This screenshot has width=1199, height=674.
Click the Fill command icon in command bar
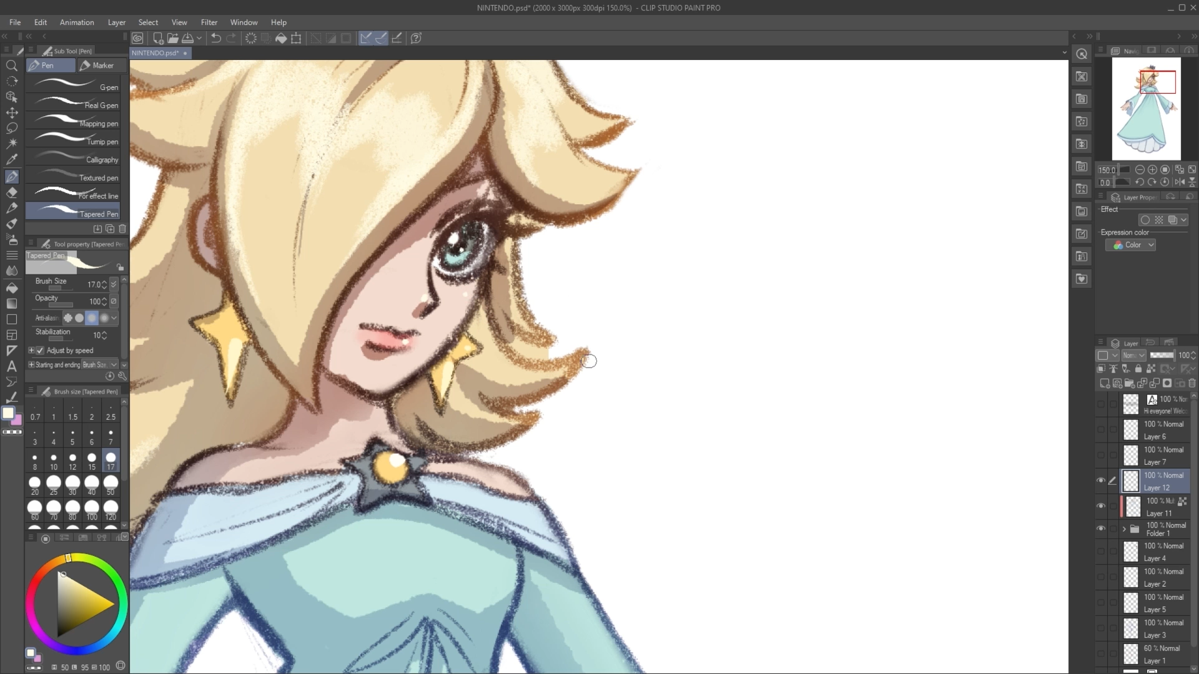pyautogui.click(x=281, y=38)
